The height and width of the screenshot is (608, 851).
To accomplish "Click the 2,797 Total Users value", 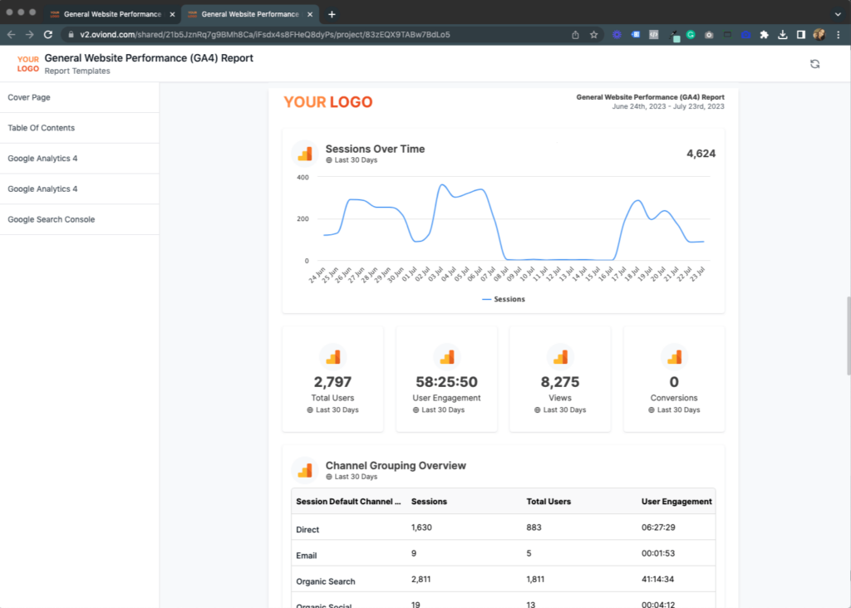I will coord(332,382).
